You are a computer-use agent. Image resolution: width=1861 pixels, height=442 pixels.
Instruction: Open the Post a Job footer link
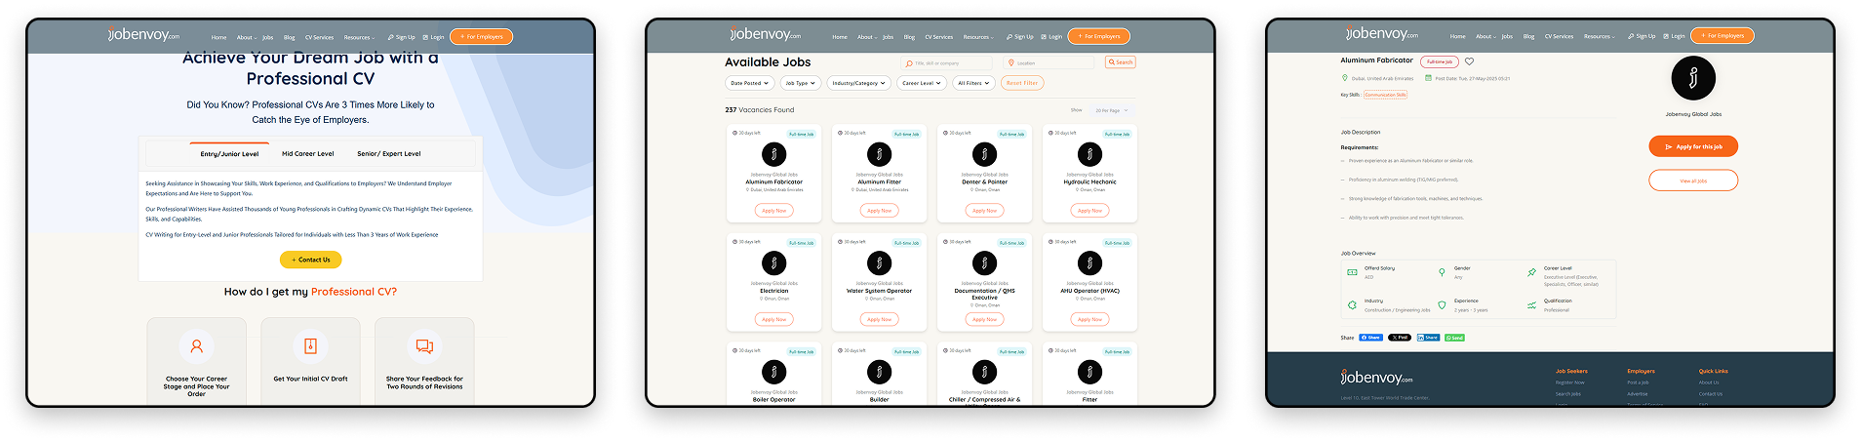[x=1638, y=382]
